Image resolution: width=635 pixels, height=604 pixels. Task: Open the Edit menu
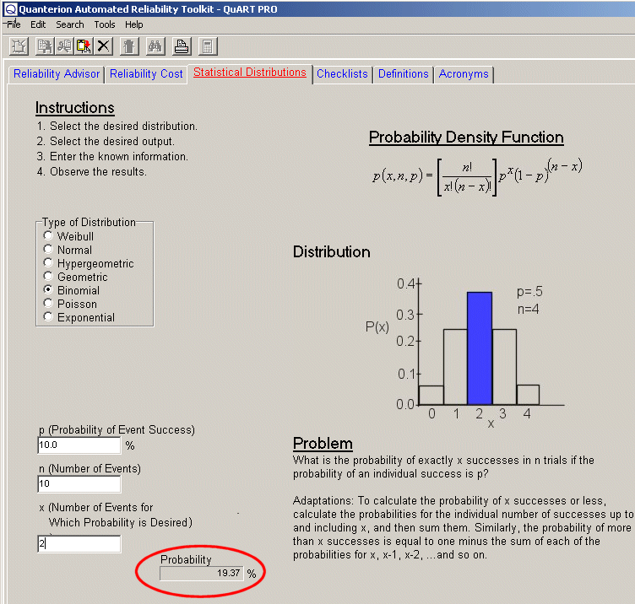[38, 24]
